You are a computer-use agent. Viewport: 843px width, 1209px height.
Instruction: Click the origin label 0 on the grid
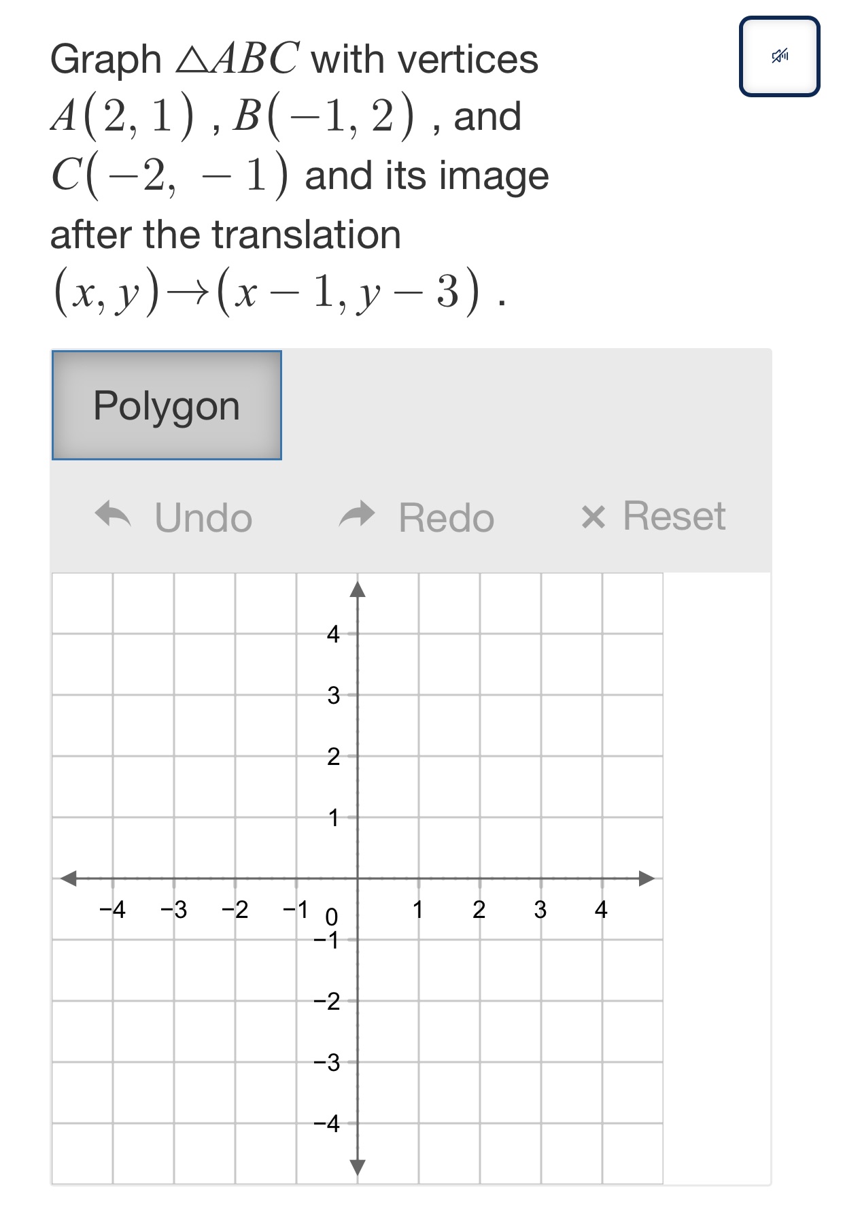[x=331, y=918]
